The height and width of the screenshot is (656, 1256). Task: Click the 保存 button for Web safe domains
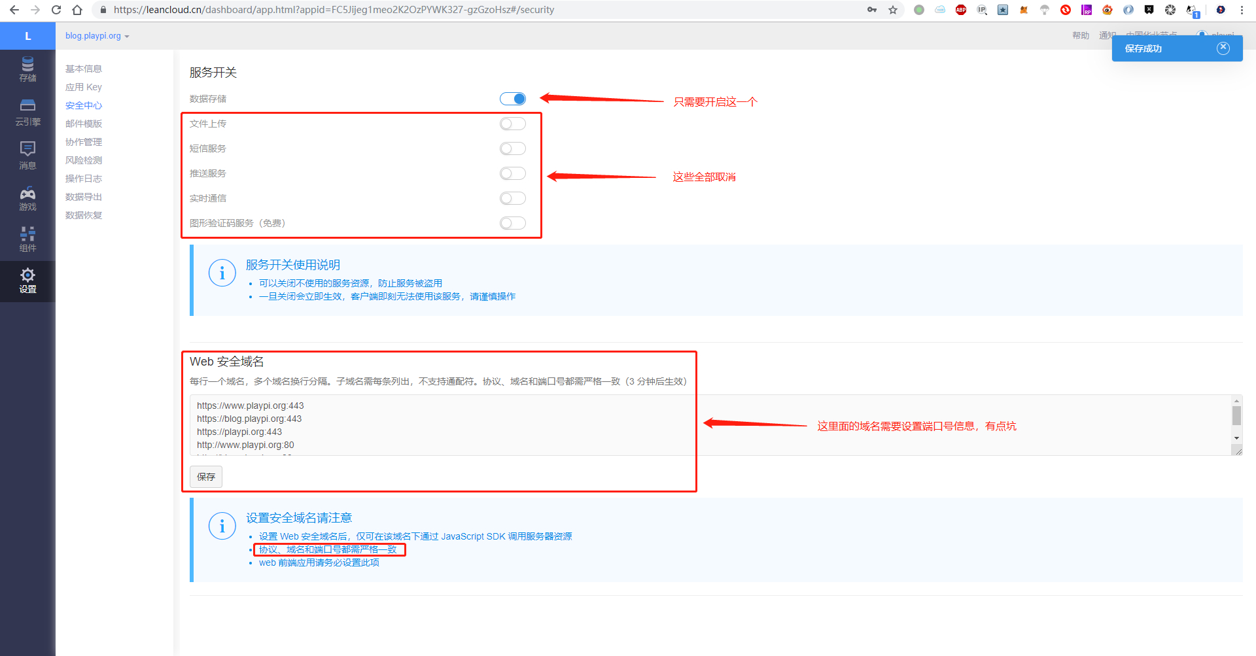206,477
